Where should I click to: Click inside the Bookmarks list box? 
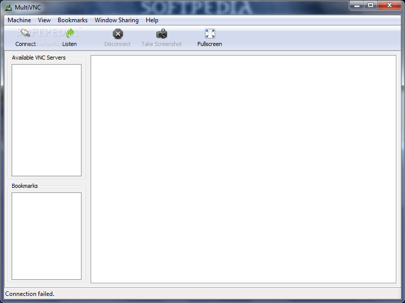tap(47, 236)
